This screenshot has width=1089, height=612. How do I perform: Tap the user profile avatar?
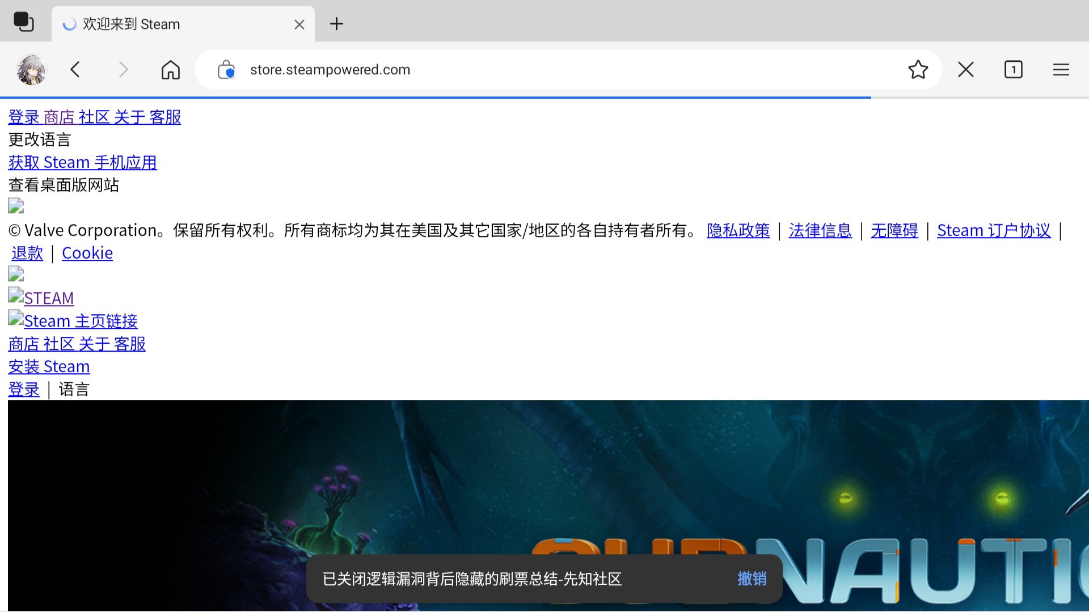pos(31,70)
